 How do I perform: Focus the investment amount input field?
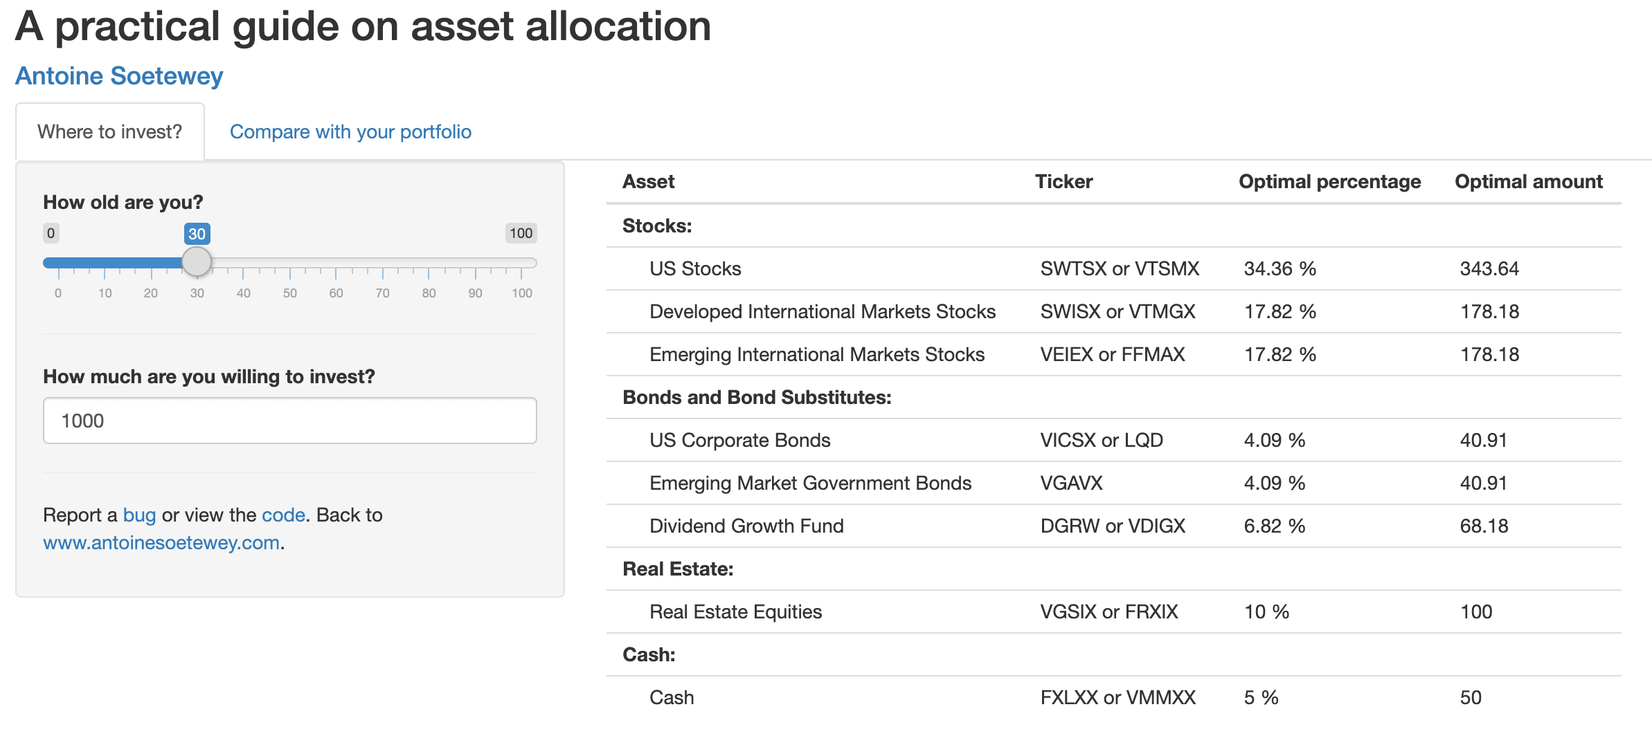290,421
